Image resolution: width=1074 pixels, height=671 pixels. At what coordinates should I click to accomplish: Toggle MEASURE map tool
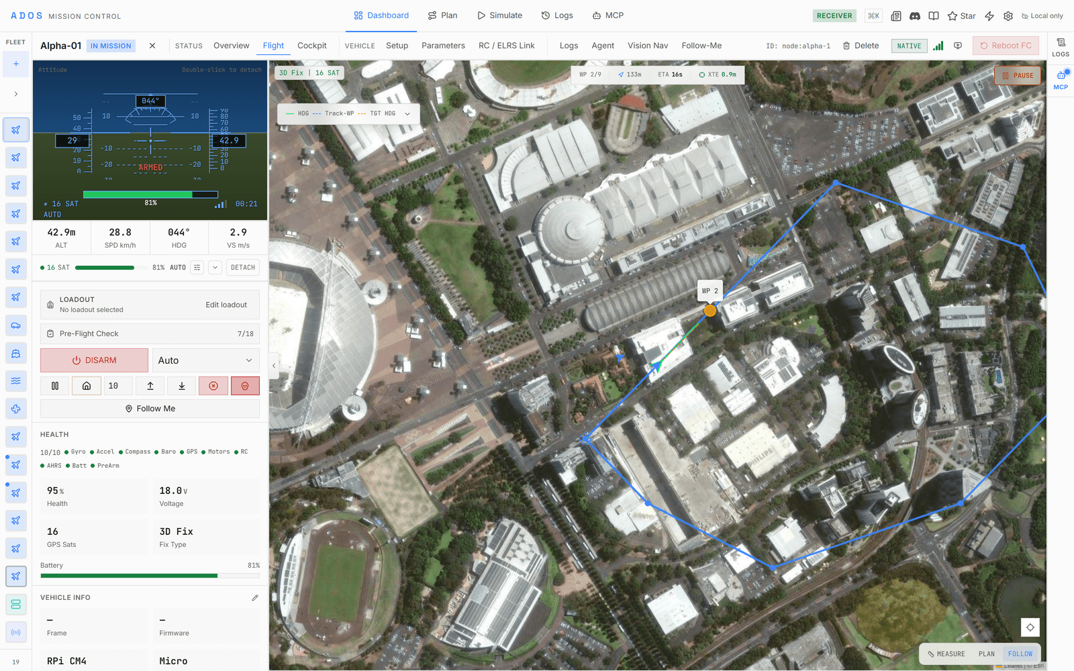pos(946,654)
